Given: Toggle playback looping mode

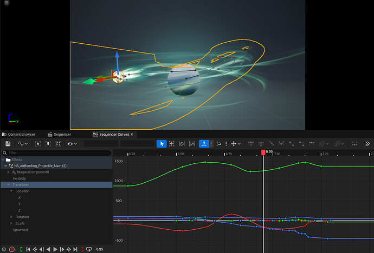Looking at the screenshot, I should 89,249.
